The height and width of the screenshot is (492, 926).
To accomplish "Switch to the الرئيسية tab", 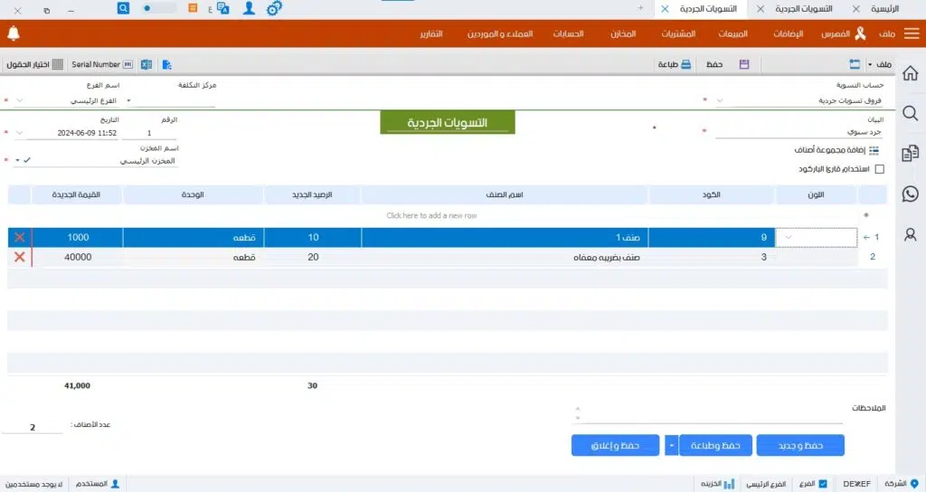I will (883, 8).
